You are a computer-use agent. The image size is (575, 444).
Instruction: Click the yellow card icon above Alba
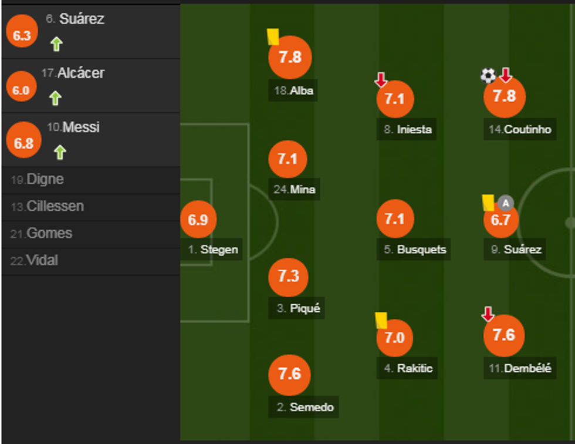pos(273,37)
